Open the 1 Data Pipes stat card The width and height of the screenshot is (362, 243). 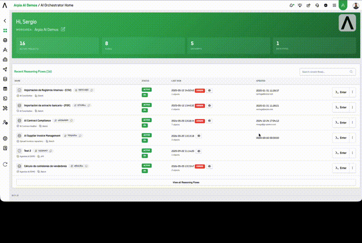tap(314, 46)
